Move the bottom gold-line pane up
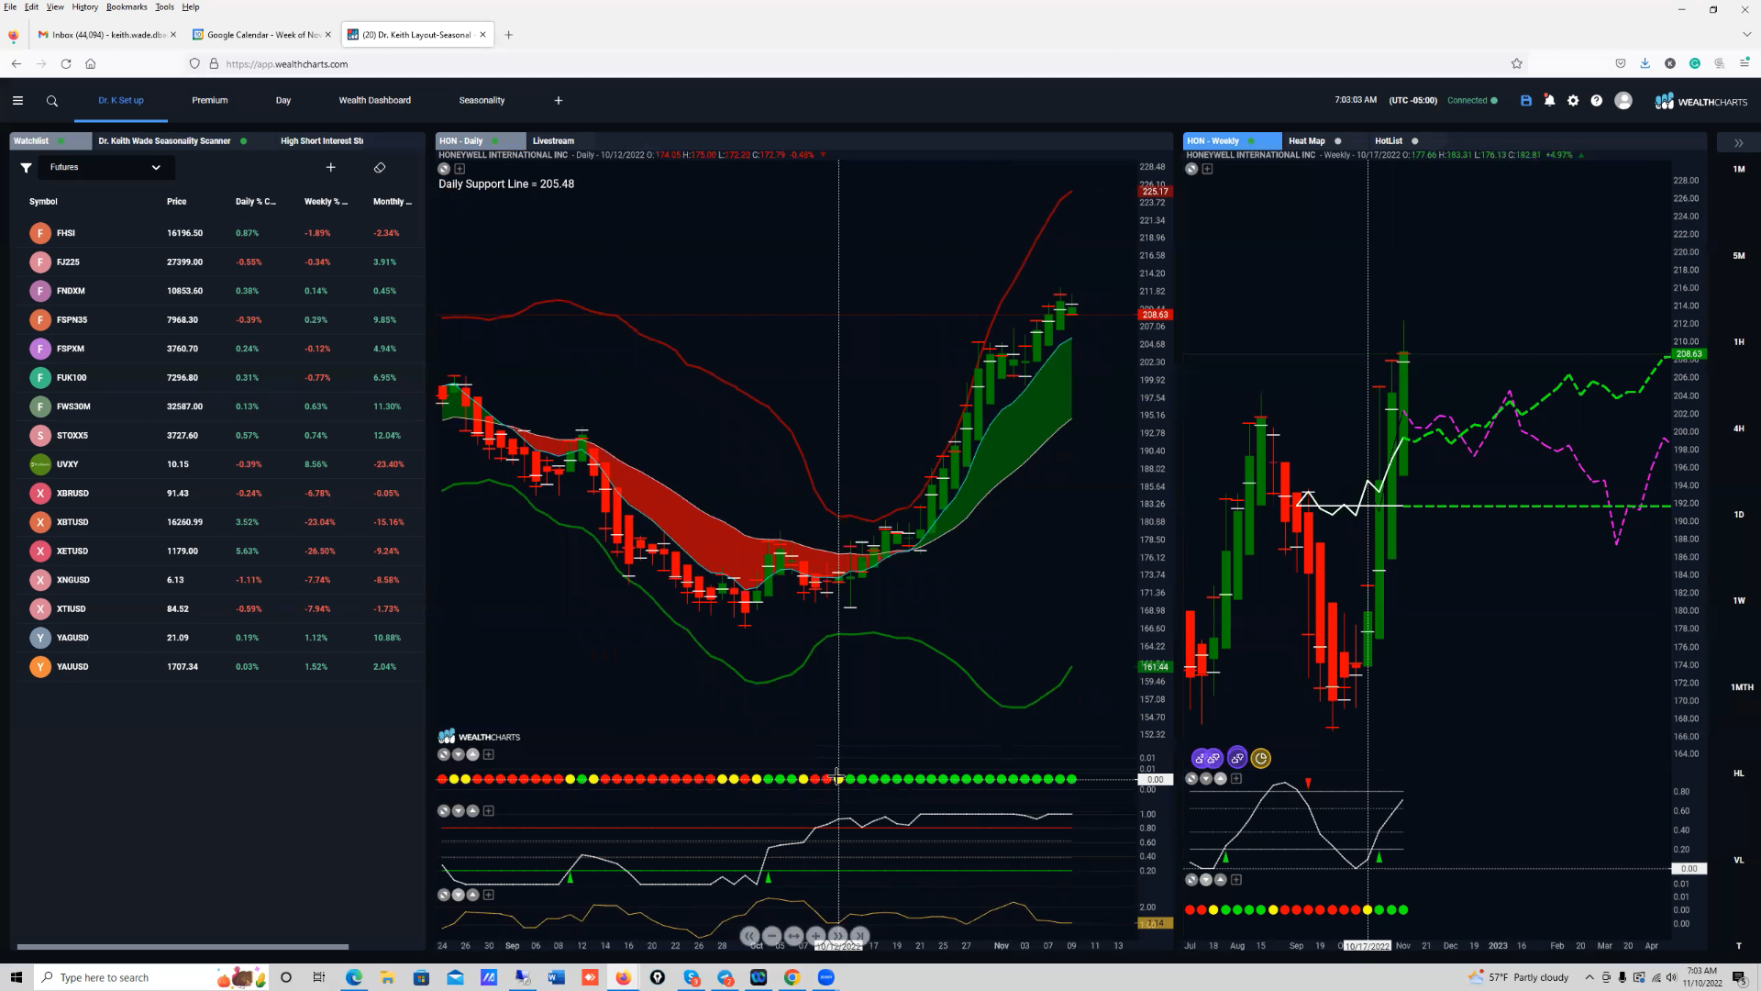This screenshot has height=991, width=1761. point(473,895)
